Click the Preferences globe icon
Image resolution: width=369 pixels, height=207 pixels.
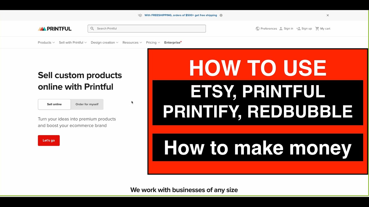coord(258,28)
